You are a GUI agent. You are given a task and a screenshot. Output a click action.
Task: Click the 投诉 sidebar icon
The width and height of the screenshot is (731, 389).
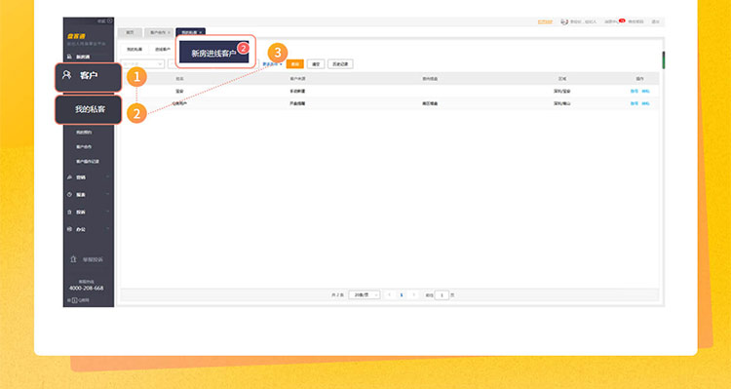pos(69,212)
